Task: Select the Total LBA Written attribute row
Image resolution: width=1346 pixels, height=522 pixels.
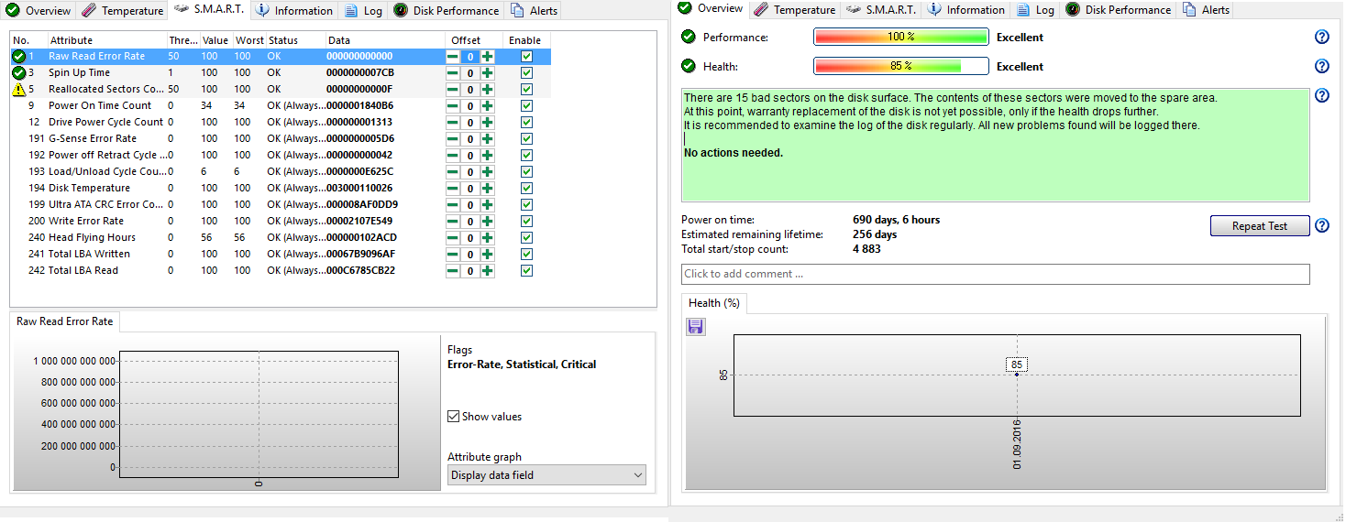Action: pyautogui.click(x=281, y=254)
